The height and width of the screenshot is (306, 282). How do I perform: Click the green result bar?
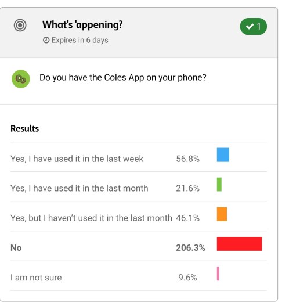tap(219, 185)
